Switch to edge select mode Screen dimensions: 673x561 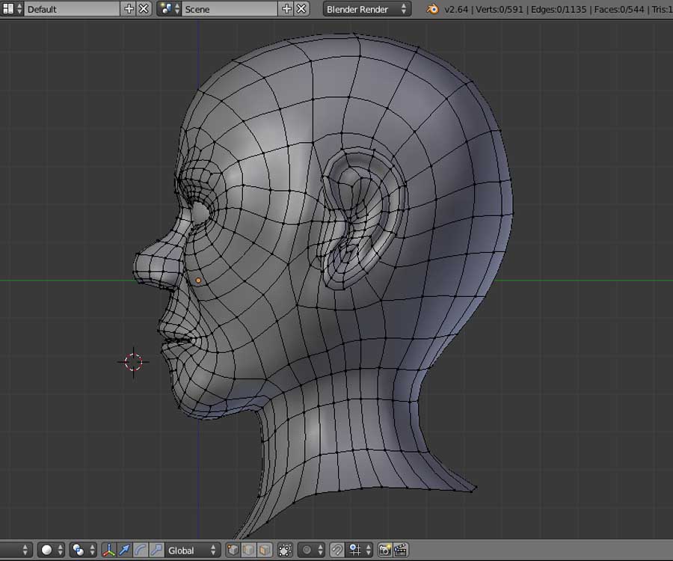(249, 550)
